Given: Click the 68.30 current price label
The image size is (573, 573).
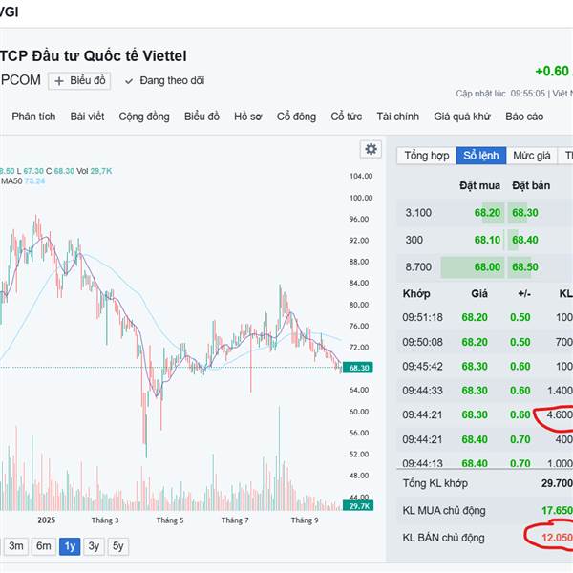Looking at the screenshot, I should click(360, 368).
